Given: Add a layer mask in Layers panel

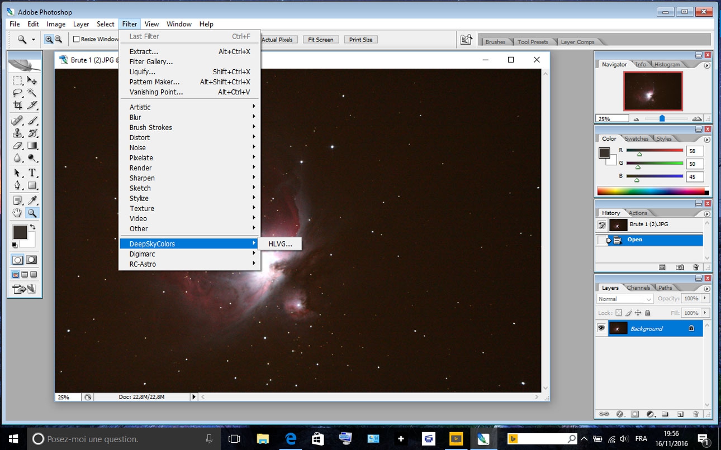Looking at the screenshot, I should [x=635, y=414].
